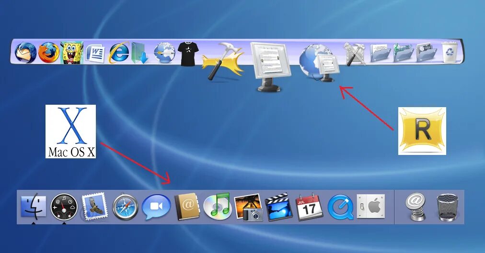Open the documents folder in RocketDock
This screenshot has height=253, width=485.
tap(380, 53)
